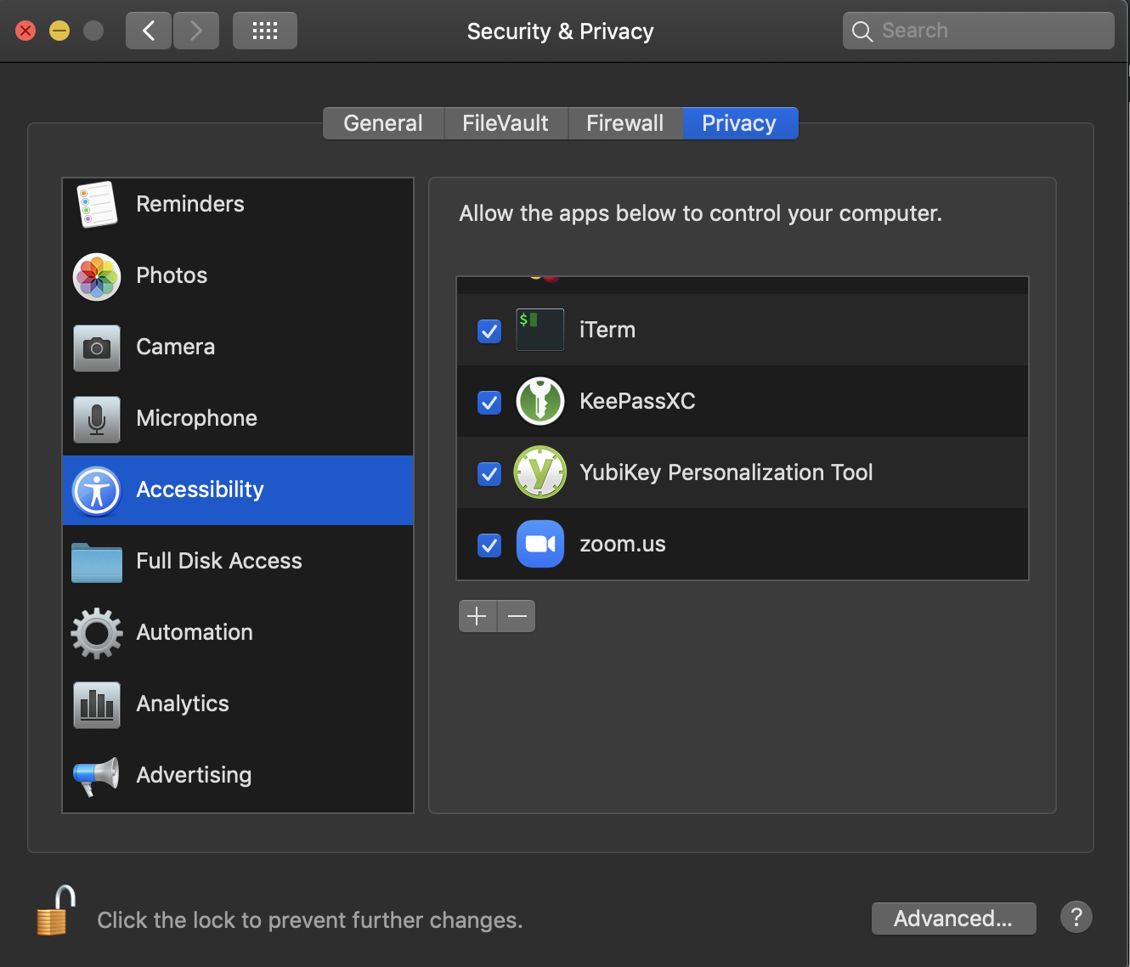Click the lock to prevent changes
The height and width of the screenshot is (967, 1130).
pos(54,910)
